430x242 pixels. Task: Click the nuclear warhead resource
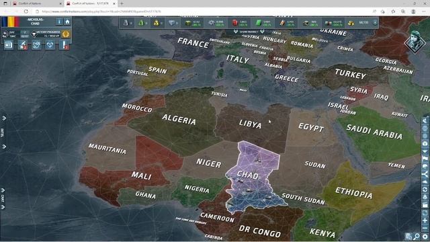click(157, 23)
